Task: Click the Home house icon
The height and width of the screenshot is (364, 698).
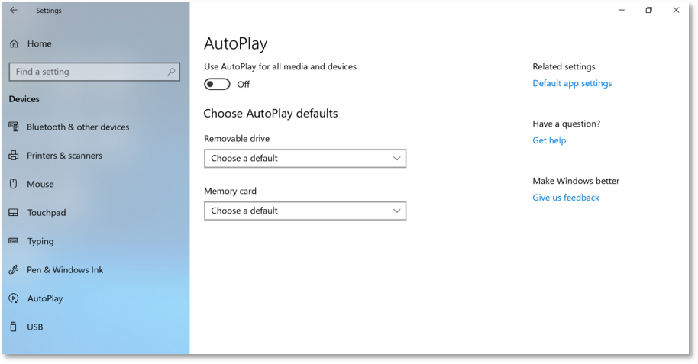Action: (15, 43)
